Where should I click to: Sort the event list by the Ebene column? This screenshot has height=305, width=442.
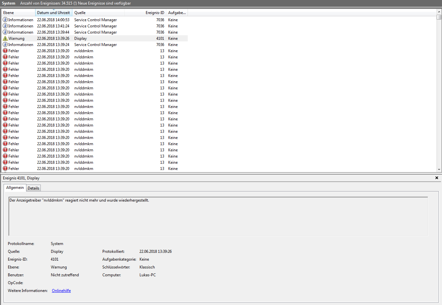(18, 13)
